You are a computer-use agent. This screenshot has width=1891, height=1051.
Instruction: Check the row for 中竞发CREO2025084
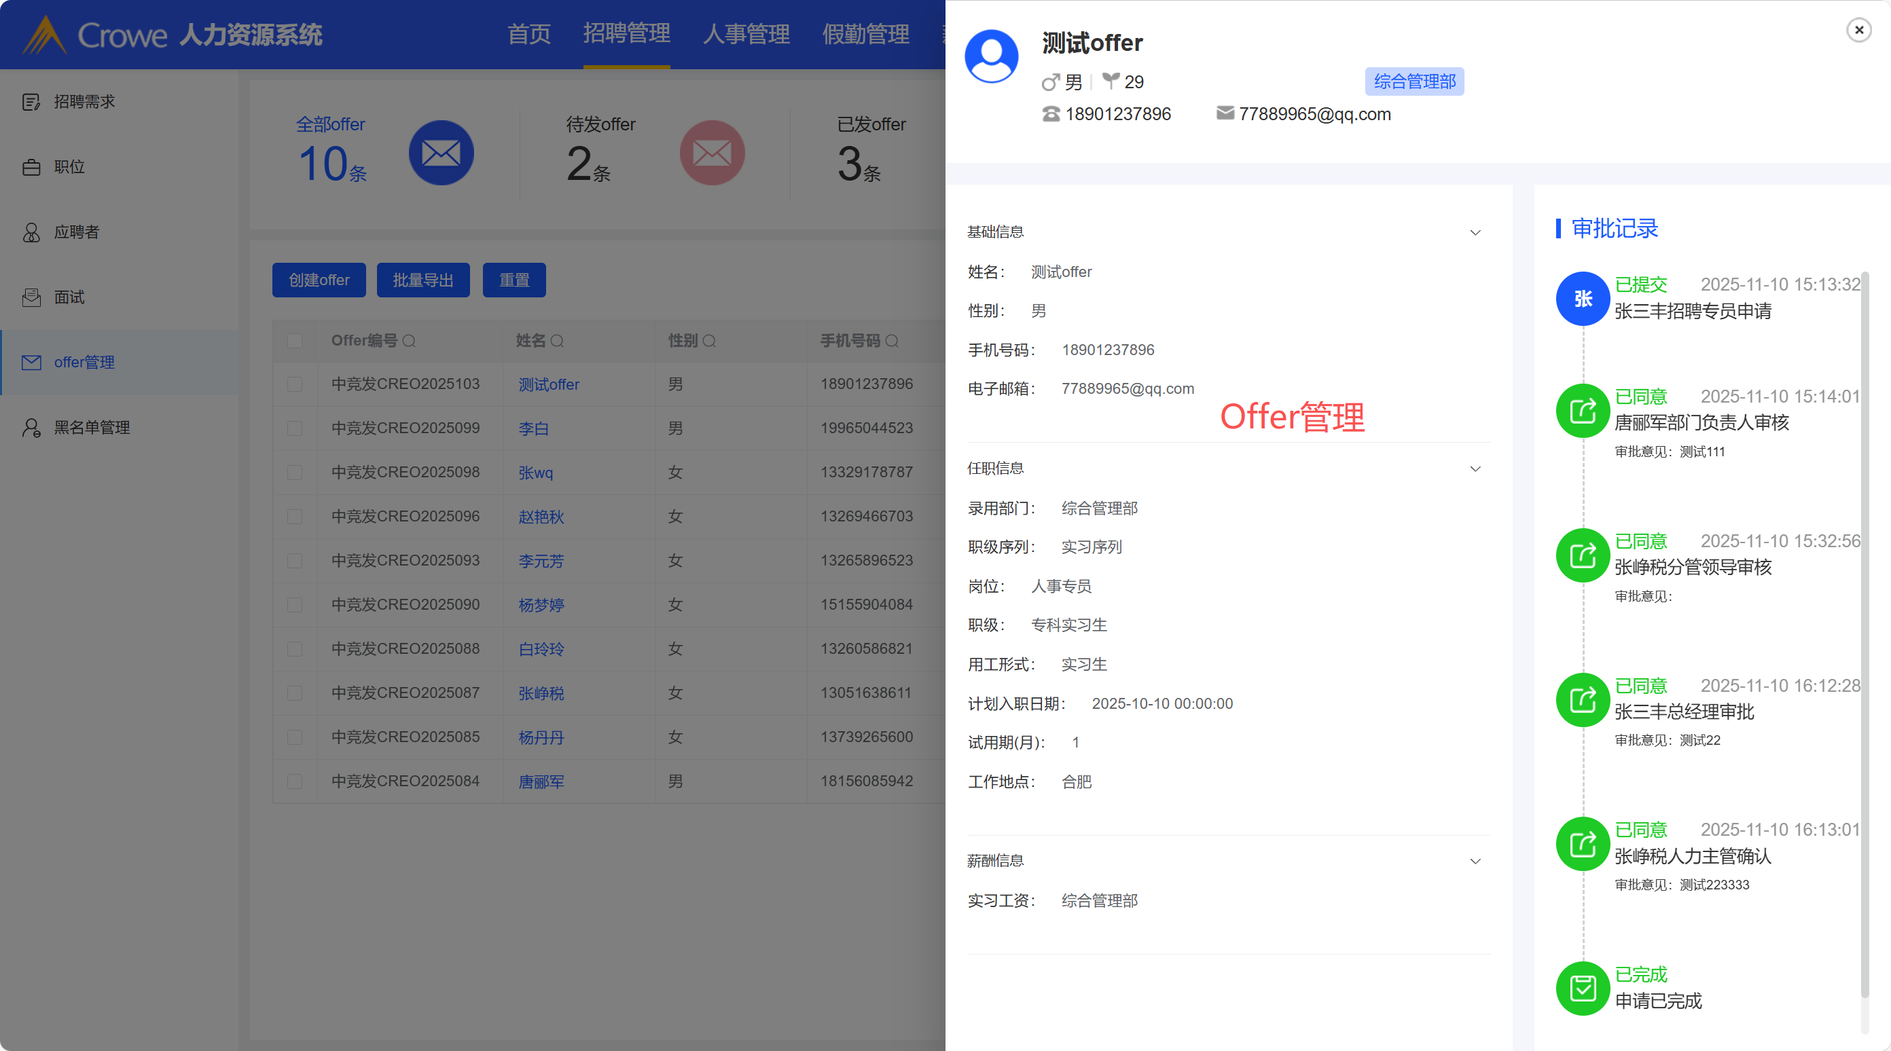pyautogui.click(x=295, y=781)
